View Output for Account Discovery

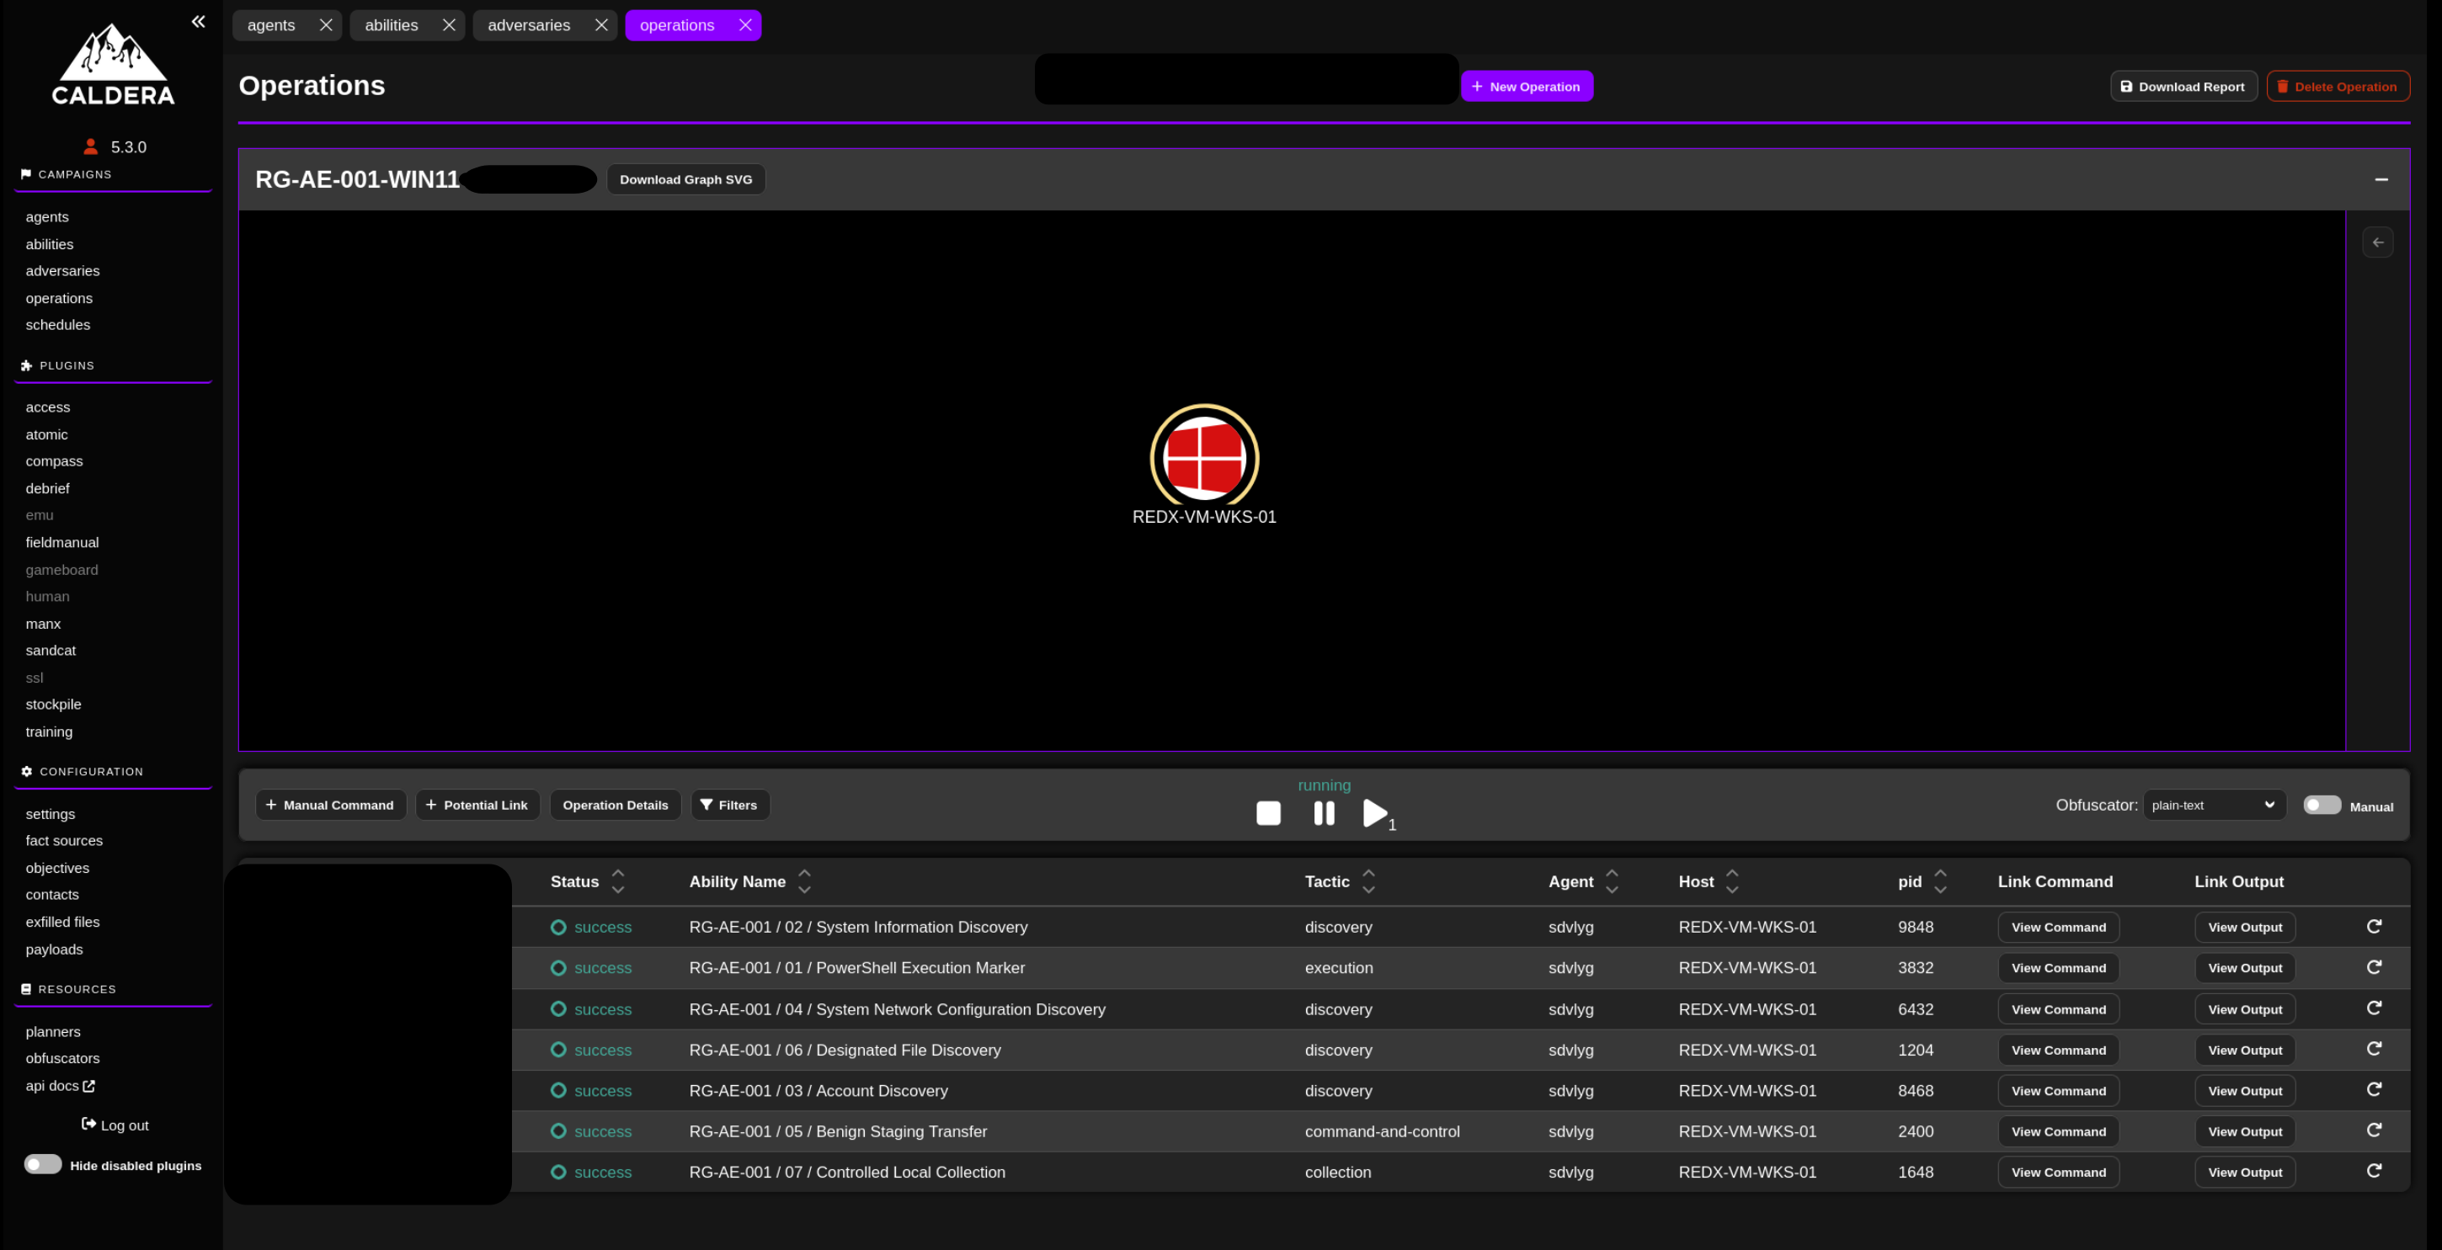(x=2245, y=1092)
